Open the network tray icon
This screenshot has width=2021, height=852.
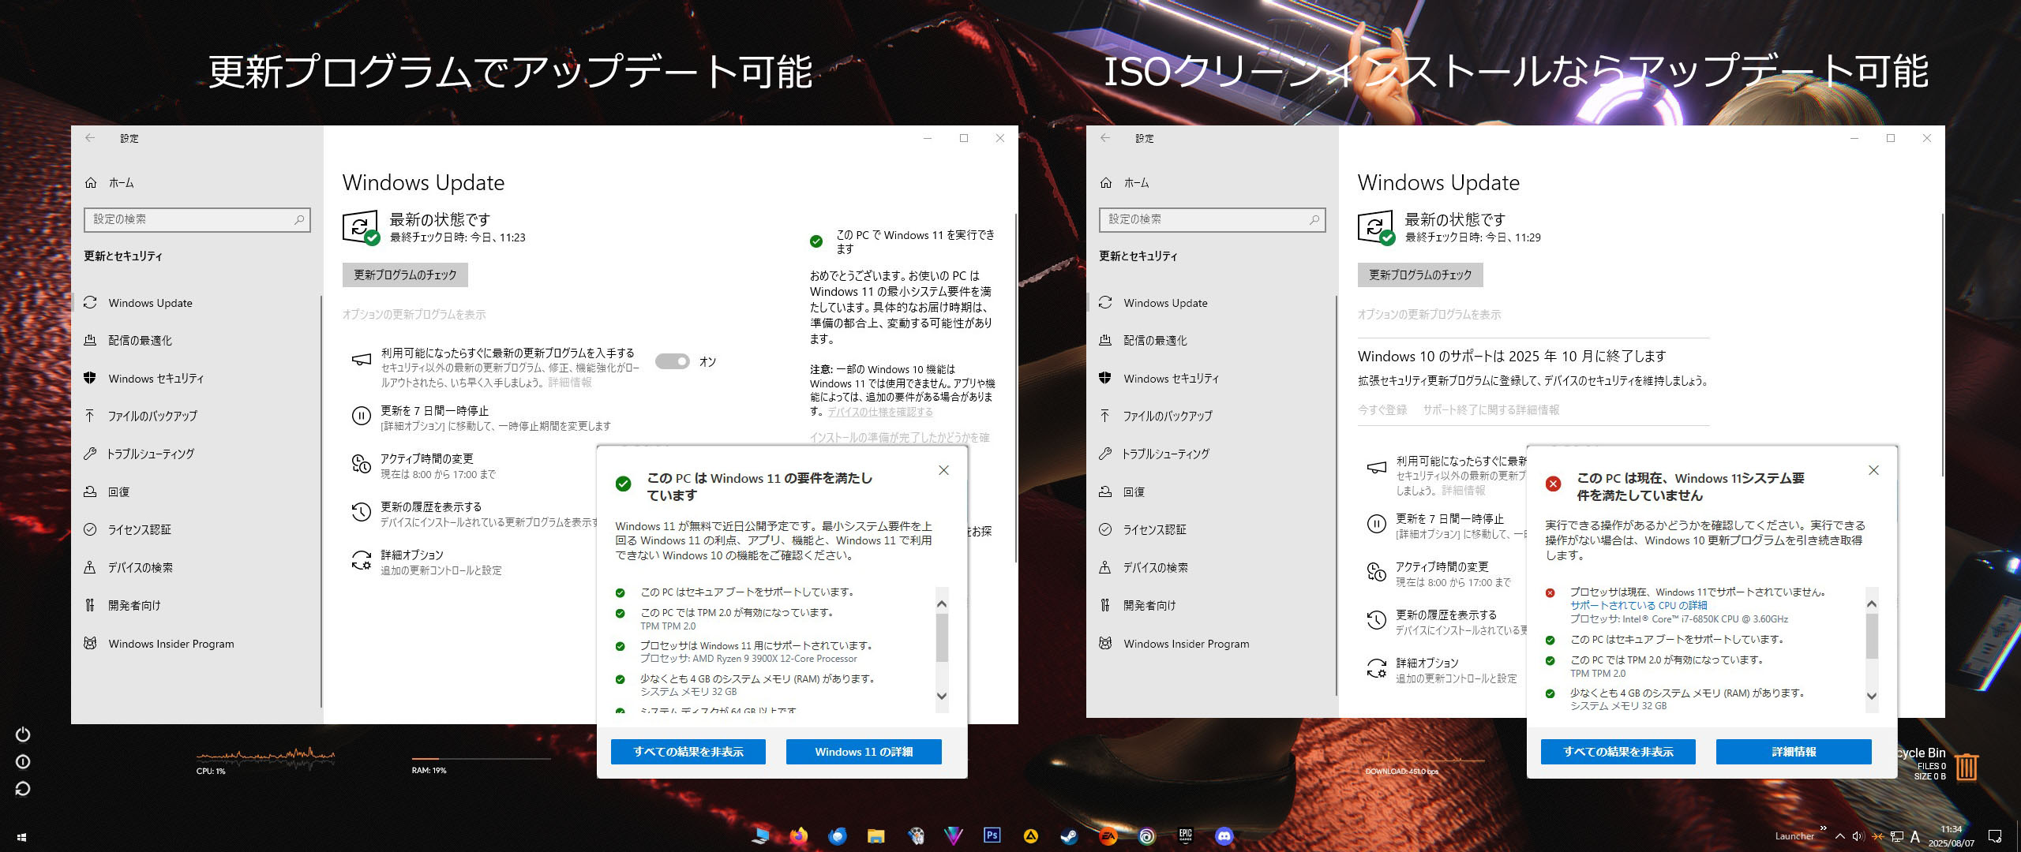click(x=1896, y=836)
